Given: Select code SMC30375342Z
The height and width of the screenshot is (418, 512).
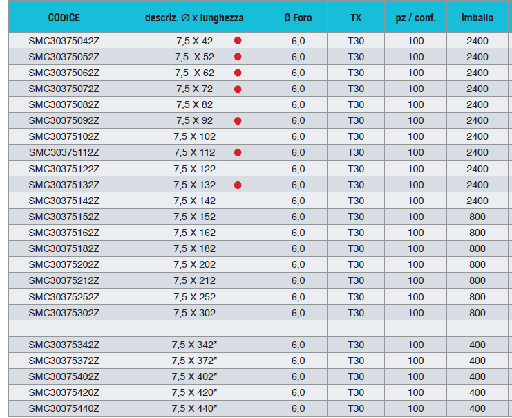Looking at the screenshot, I should [64, 345].
